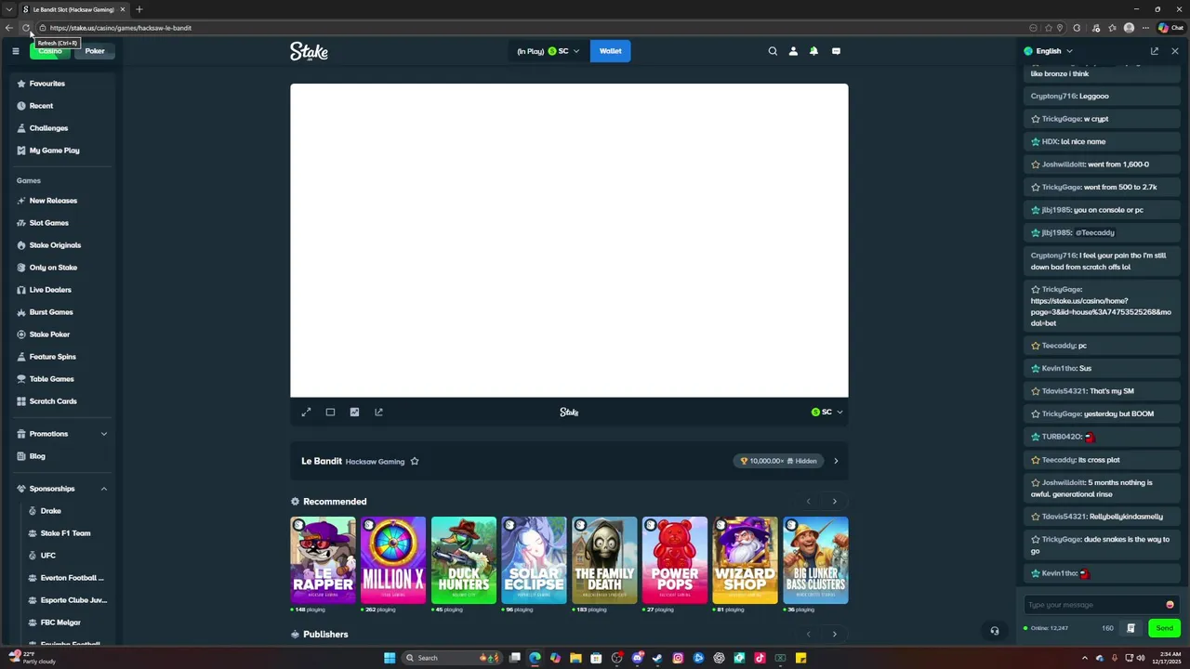This screenshot has height=669, width=1190.
Task: Open the Wizard Shop game thumbnail
Action: [x=745, y=560]
